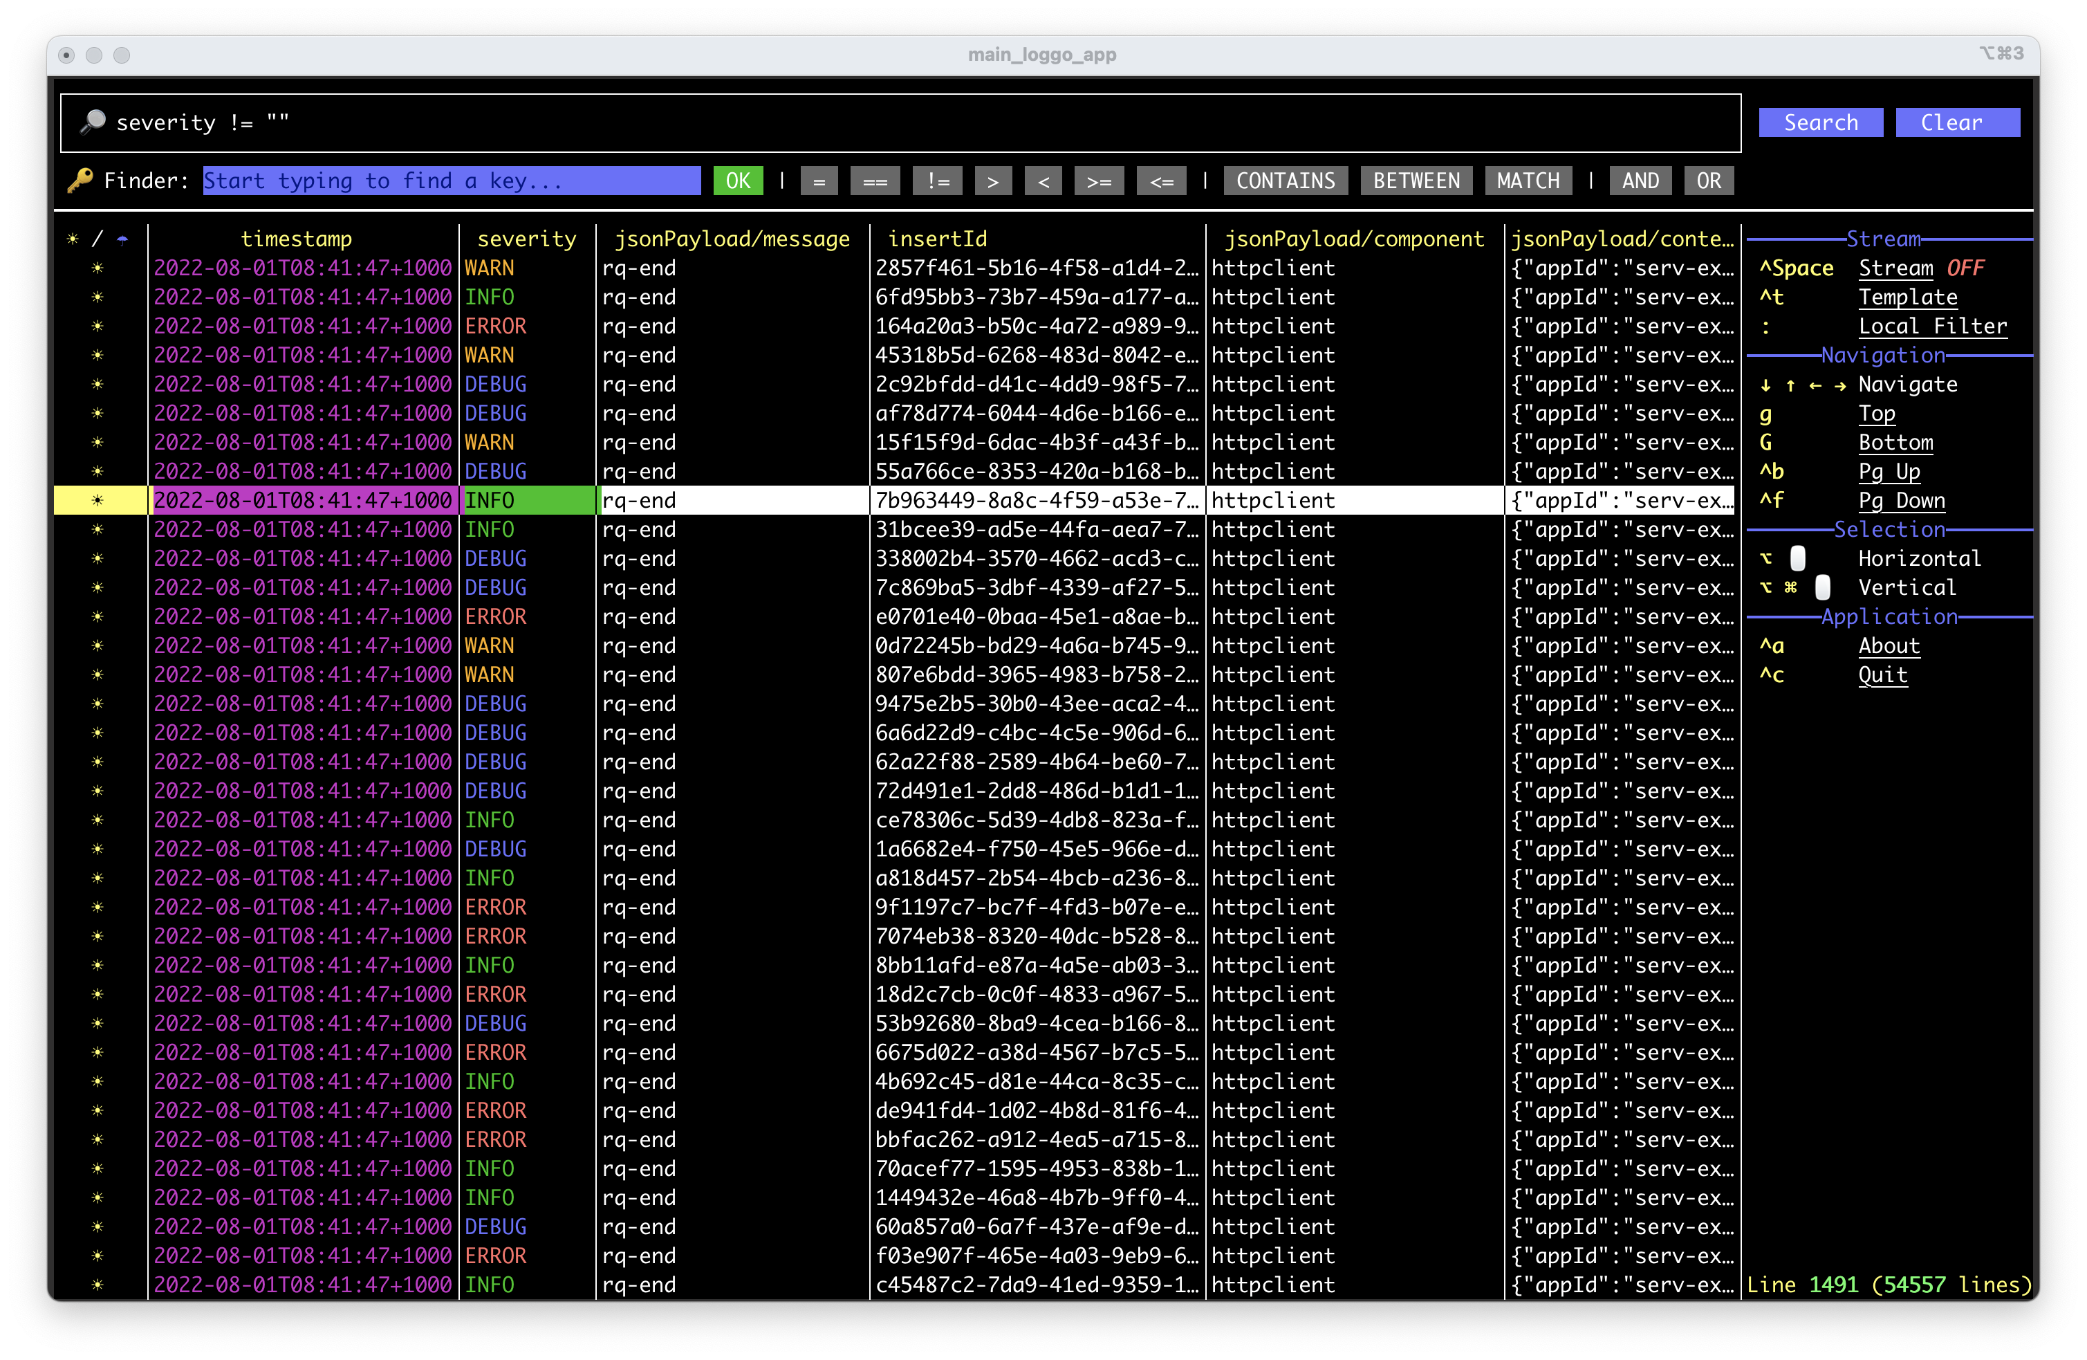2087x1360 pixels.
Task: Click Pg Down navigation link
Action: [1901, 500]
